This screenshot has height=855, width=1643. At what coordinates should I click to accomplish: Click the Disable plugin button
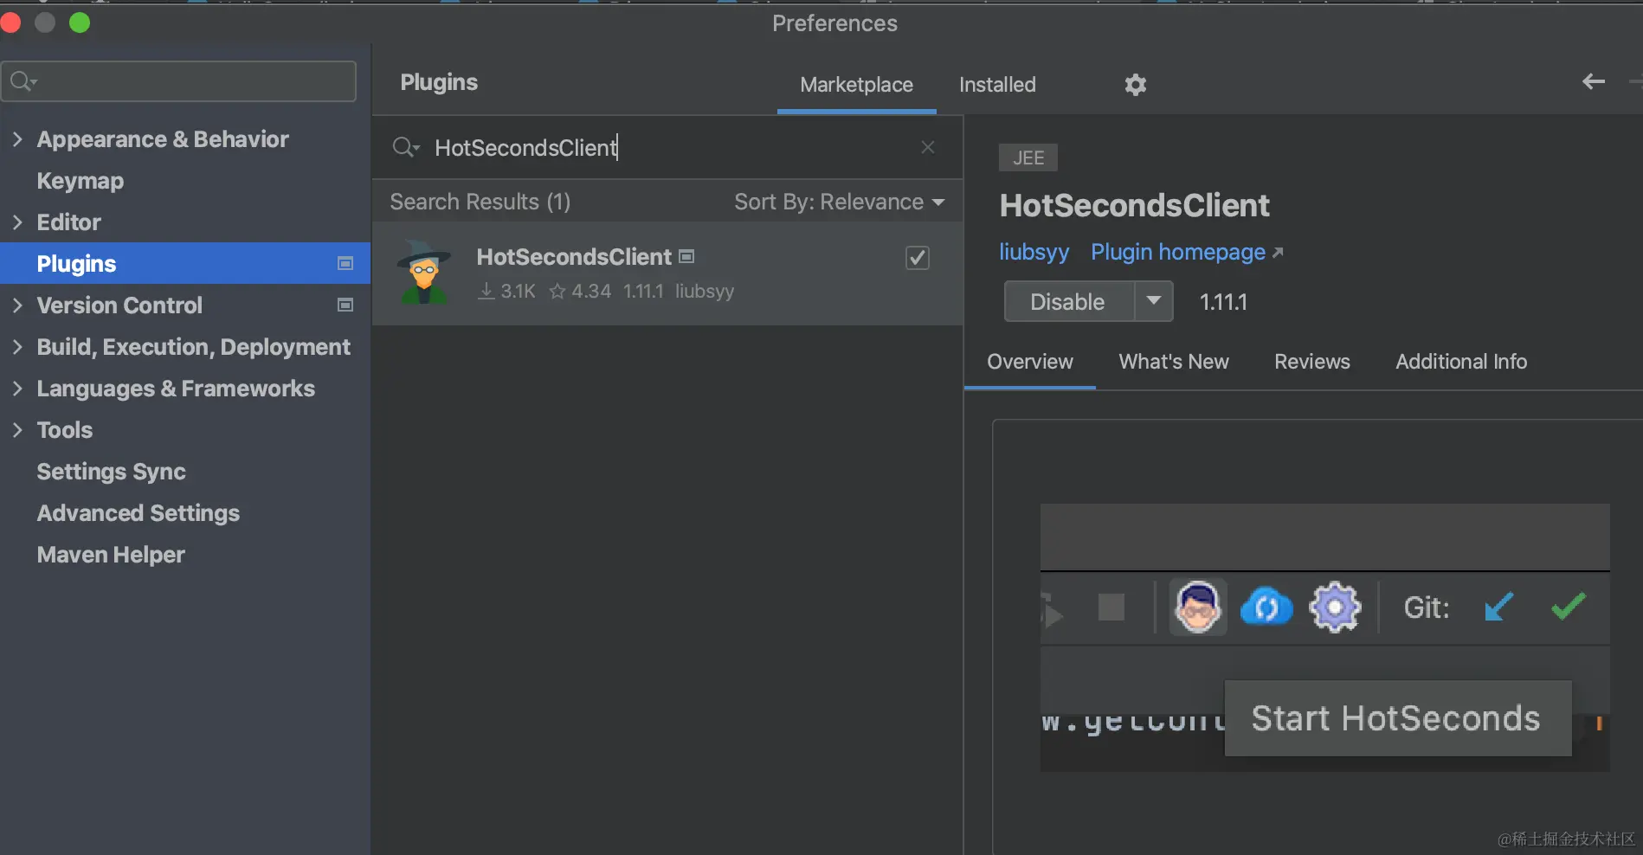tap(1067, 302)
